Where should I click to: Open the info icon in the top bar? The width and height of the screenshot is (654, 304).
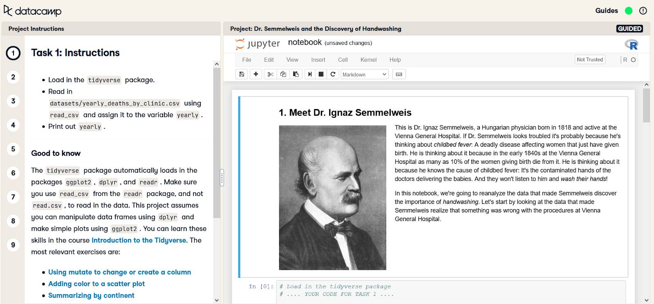tap(643, 11)
